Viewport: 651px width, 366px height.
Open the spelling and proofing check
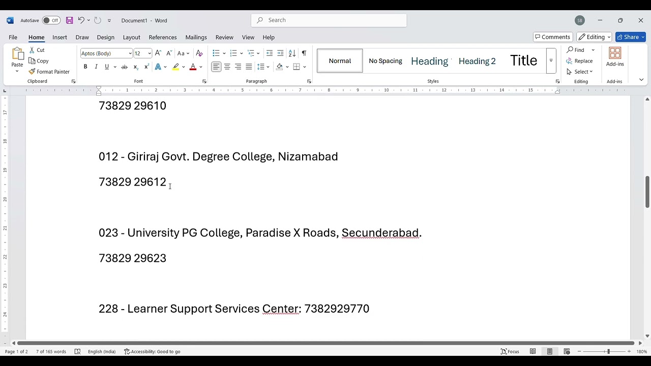click(x=77, y=351)
